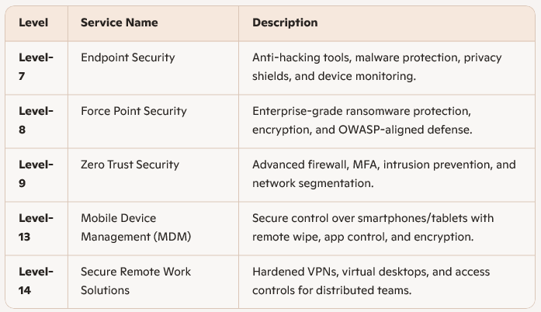Click the OWASP-aligned defense text line

click(361, 130)
